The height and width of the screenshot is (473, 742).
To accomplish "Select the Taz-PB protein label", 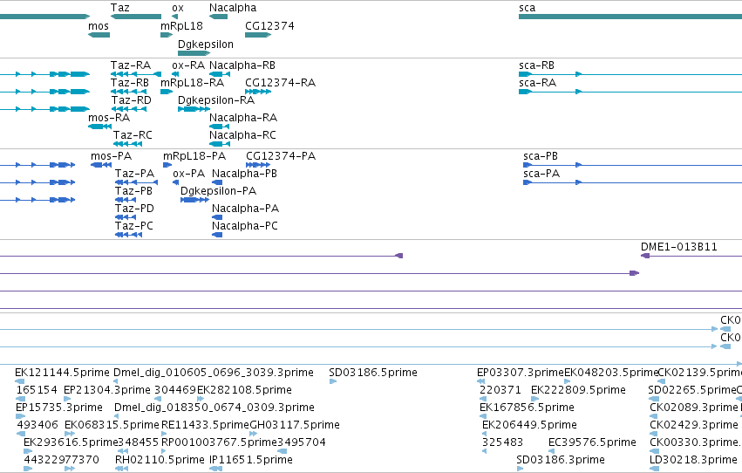I will [134, 191].
